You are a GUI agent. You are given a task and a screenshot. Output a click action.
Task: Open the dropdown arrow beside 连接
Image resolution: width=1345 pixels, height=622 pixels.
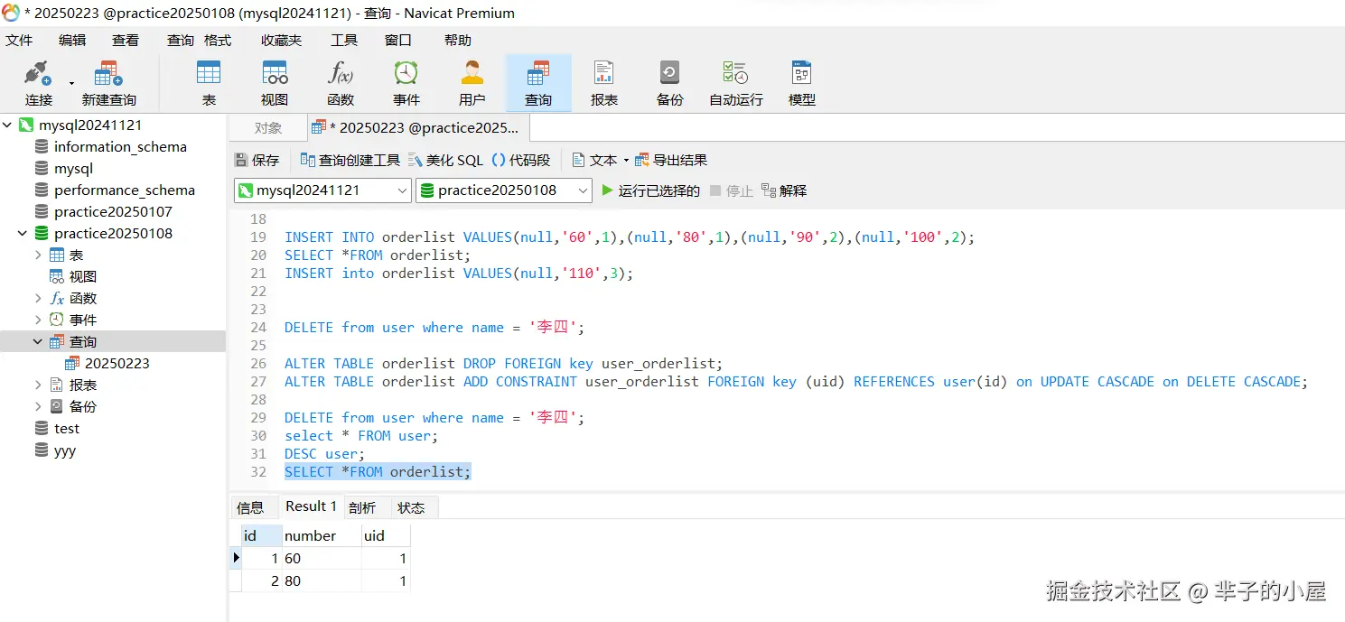[71, 83]
